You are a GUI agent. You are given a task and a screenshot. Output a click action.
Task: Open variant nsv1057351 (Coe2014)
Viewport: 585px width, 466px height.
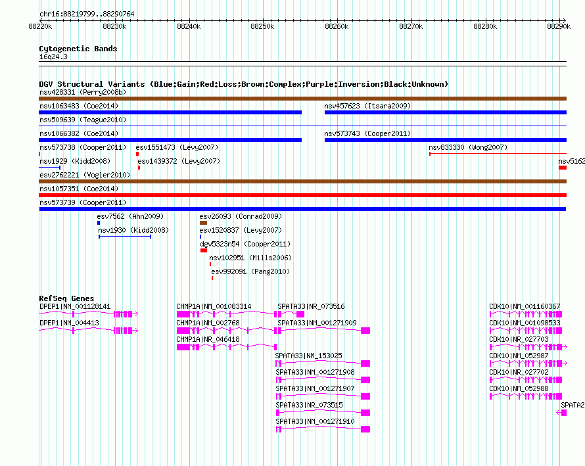[79, 189]
